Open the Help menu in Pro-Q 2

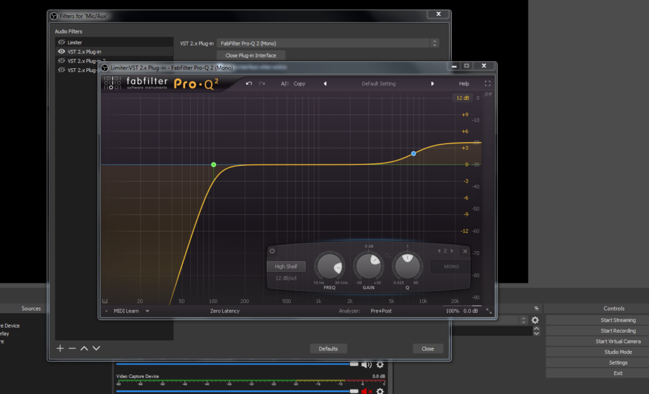pos(464,83)
